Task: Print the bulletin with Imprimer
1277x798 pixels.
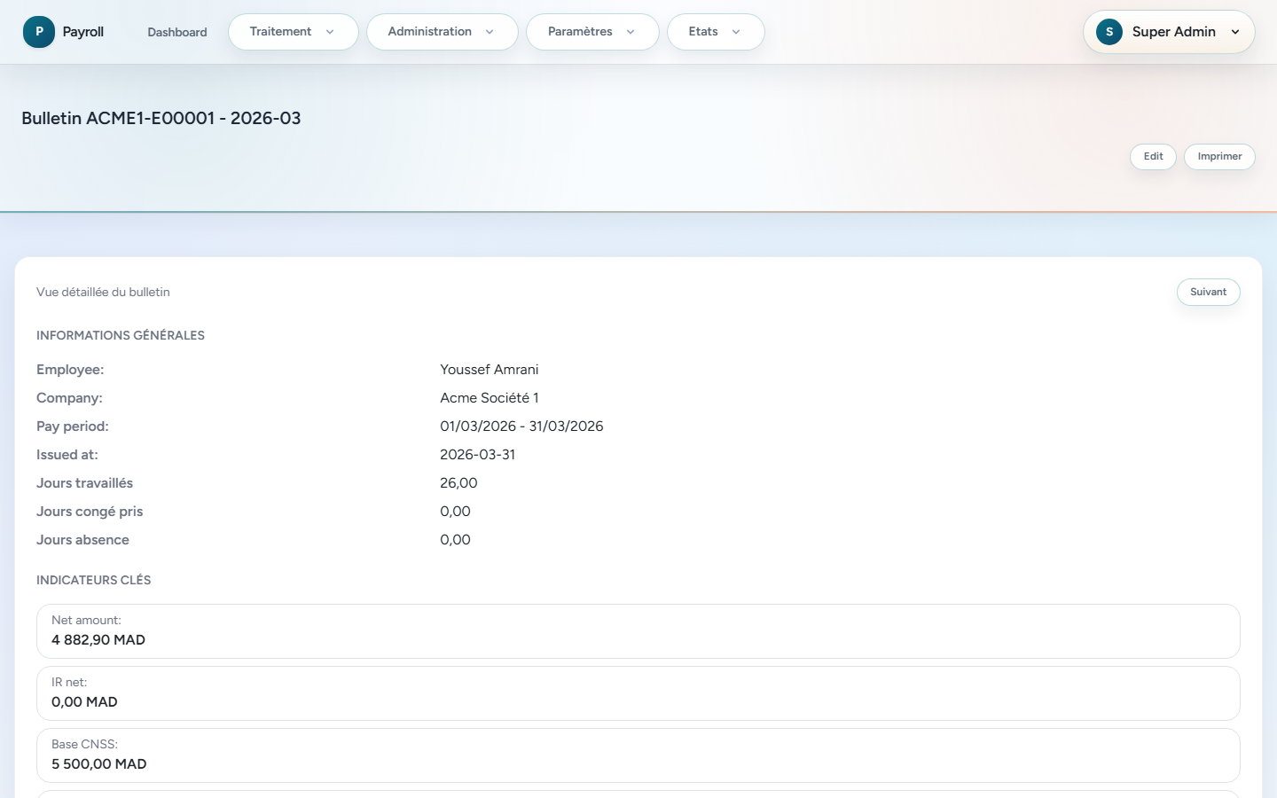Action: [1219, 156]
